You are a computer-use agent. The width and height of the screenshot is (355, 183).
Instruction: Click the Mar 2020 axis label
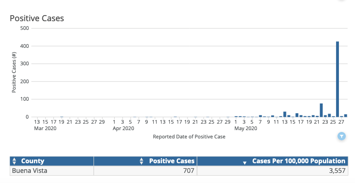point(45,128)
